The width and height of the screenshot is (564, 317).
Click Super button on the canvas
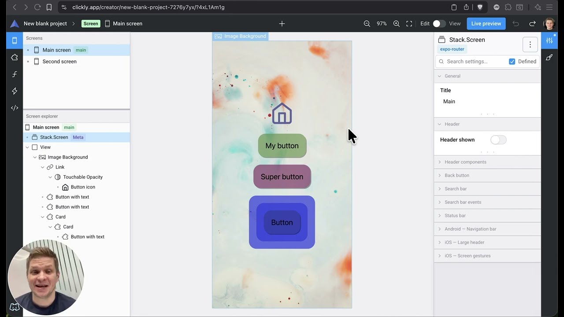282,177
